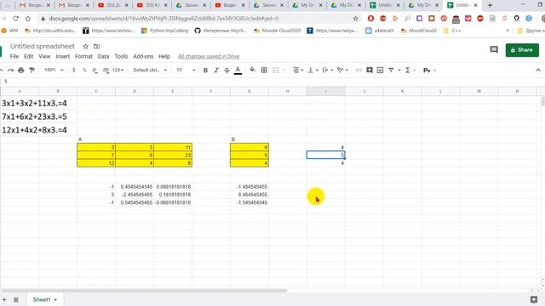This screenshot has height=306, width=545.
Task: Open the Add-ons menu
Action: [143, 56]
